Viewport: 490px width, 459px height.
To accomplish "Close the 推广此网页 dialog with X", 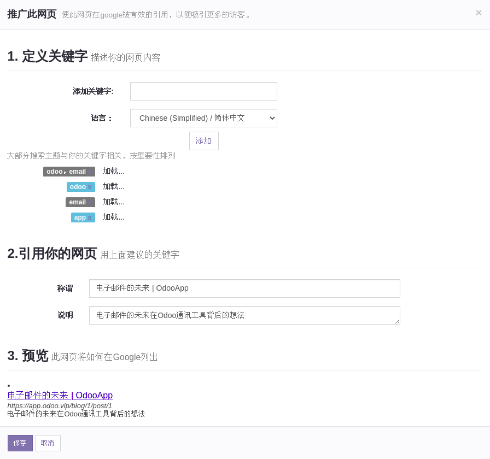I will click(479, 13).
